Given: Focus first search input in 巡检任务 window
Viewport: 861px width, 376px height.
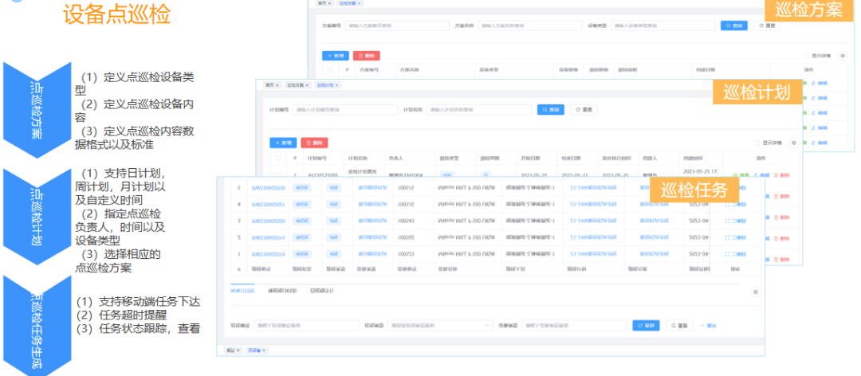Looking at the screenshot, I should click(306, 326).
